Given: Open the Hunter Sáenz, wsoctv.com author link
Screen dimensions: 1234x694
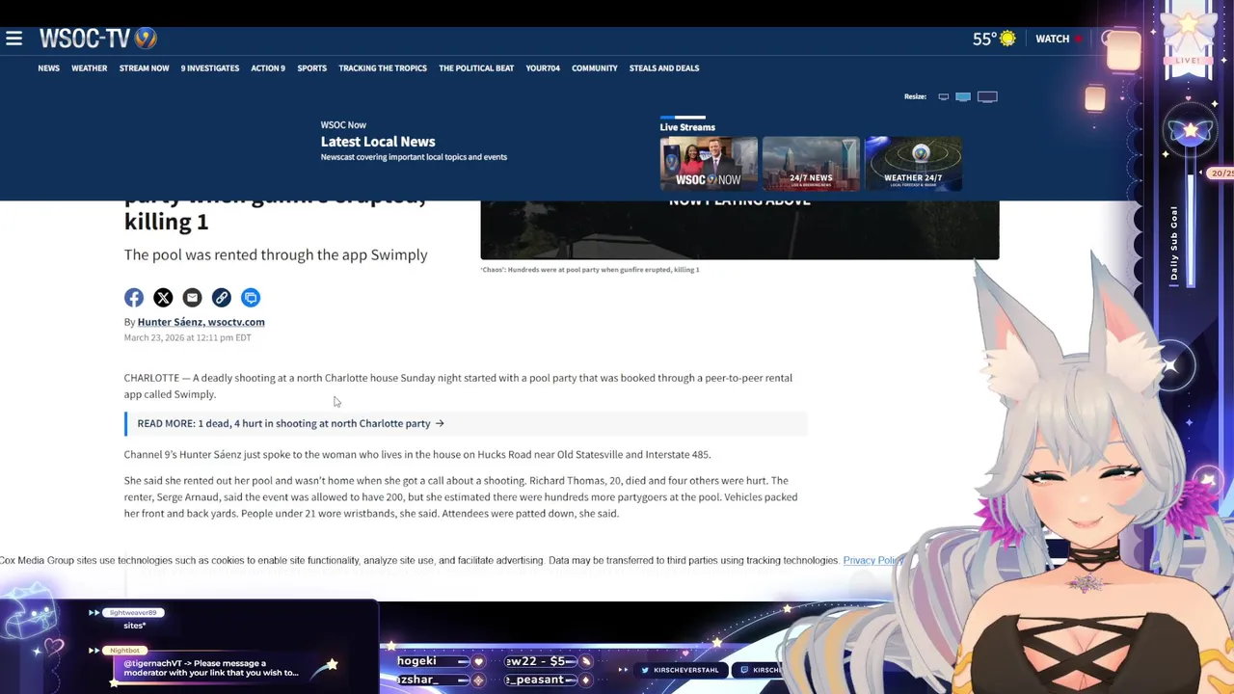Looking at the screenshot, I should (201, 322).
